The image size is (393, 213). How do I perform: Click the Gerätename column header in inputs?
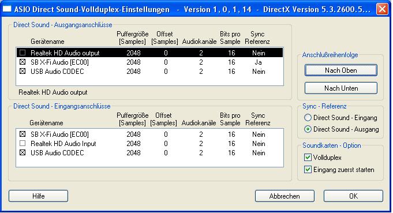click(46, 123)
